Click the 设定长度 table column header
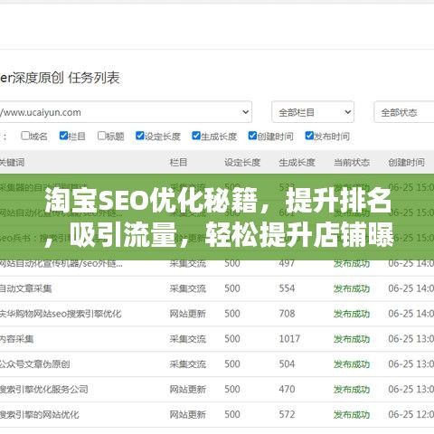The width and height of the screenshot is (434, 434). point(242,163)
